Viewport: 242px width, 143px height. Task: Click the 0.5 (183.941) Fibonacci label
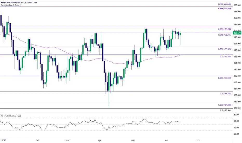click(x=226, y=110)
